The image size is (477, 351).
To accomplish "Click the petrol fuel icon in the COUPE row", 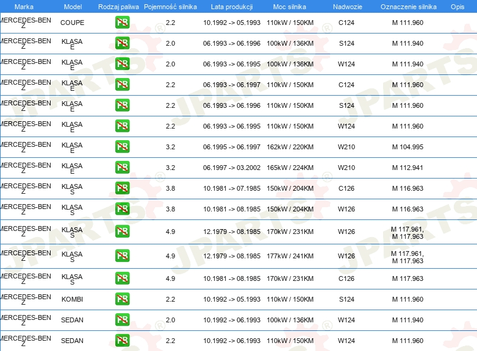I will coord(122,23).
